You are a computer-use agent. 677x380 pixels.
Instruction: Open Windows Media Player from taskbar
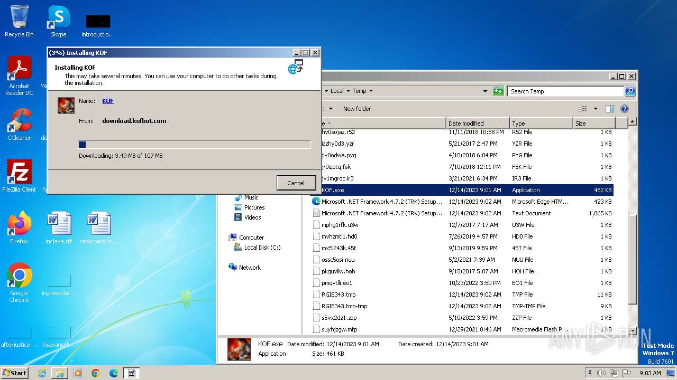[78, 373]
